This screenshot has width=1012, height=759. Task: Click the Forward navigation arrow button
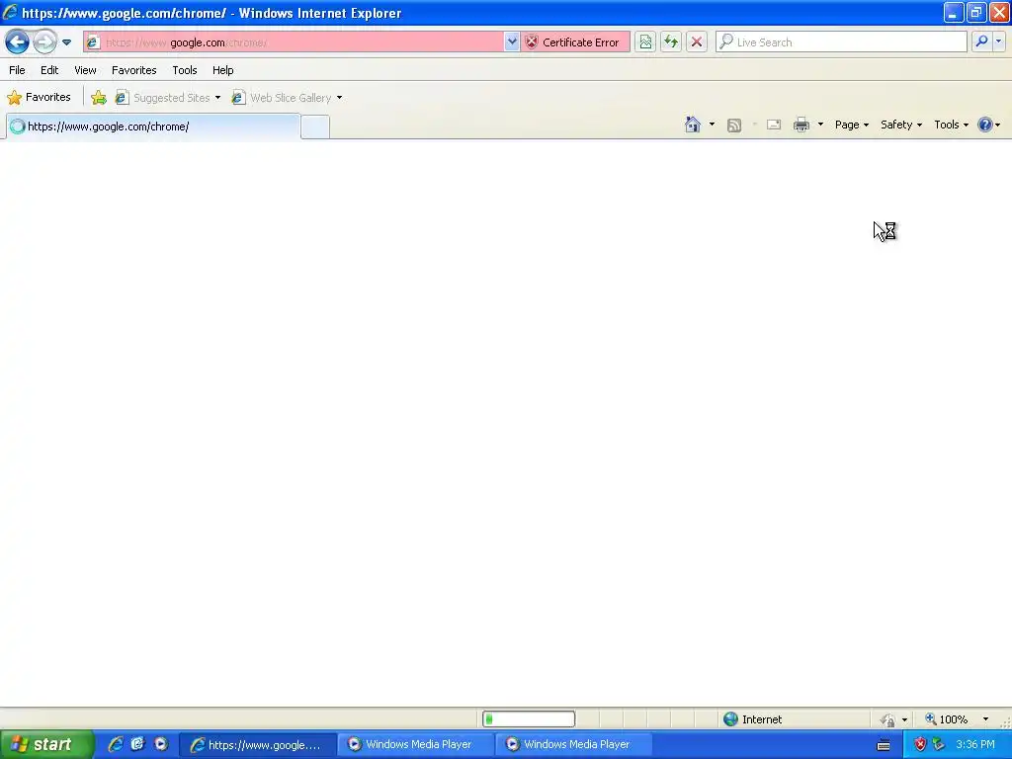click(44, 42)
